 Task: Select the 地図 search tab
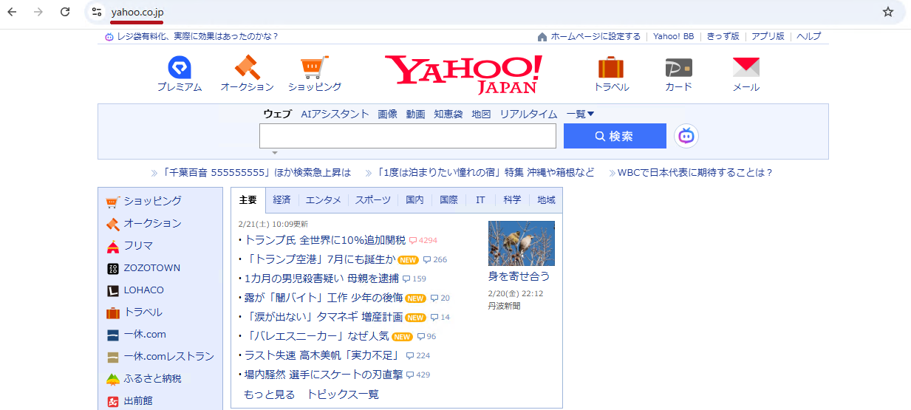pyautogui.click(x=481, y=114)
